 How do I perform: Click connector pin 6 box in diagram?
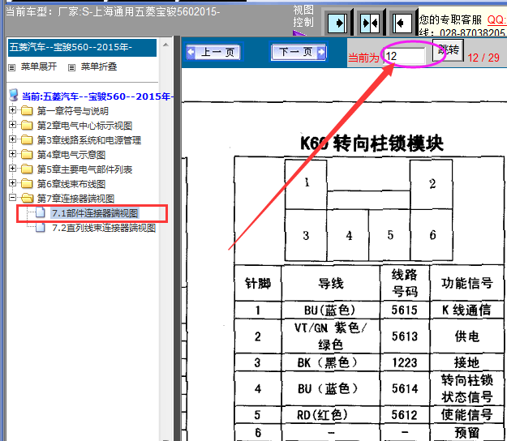tap(432, 235)
